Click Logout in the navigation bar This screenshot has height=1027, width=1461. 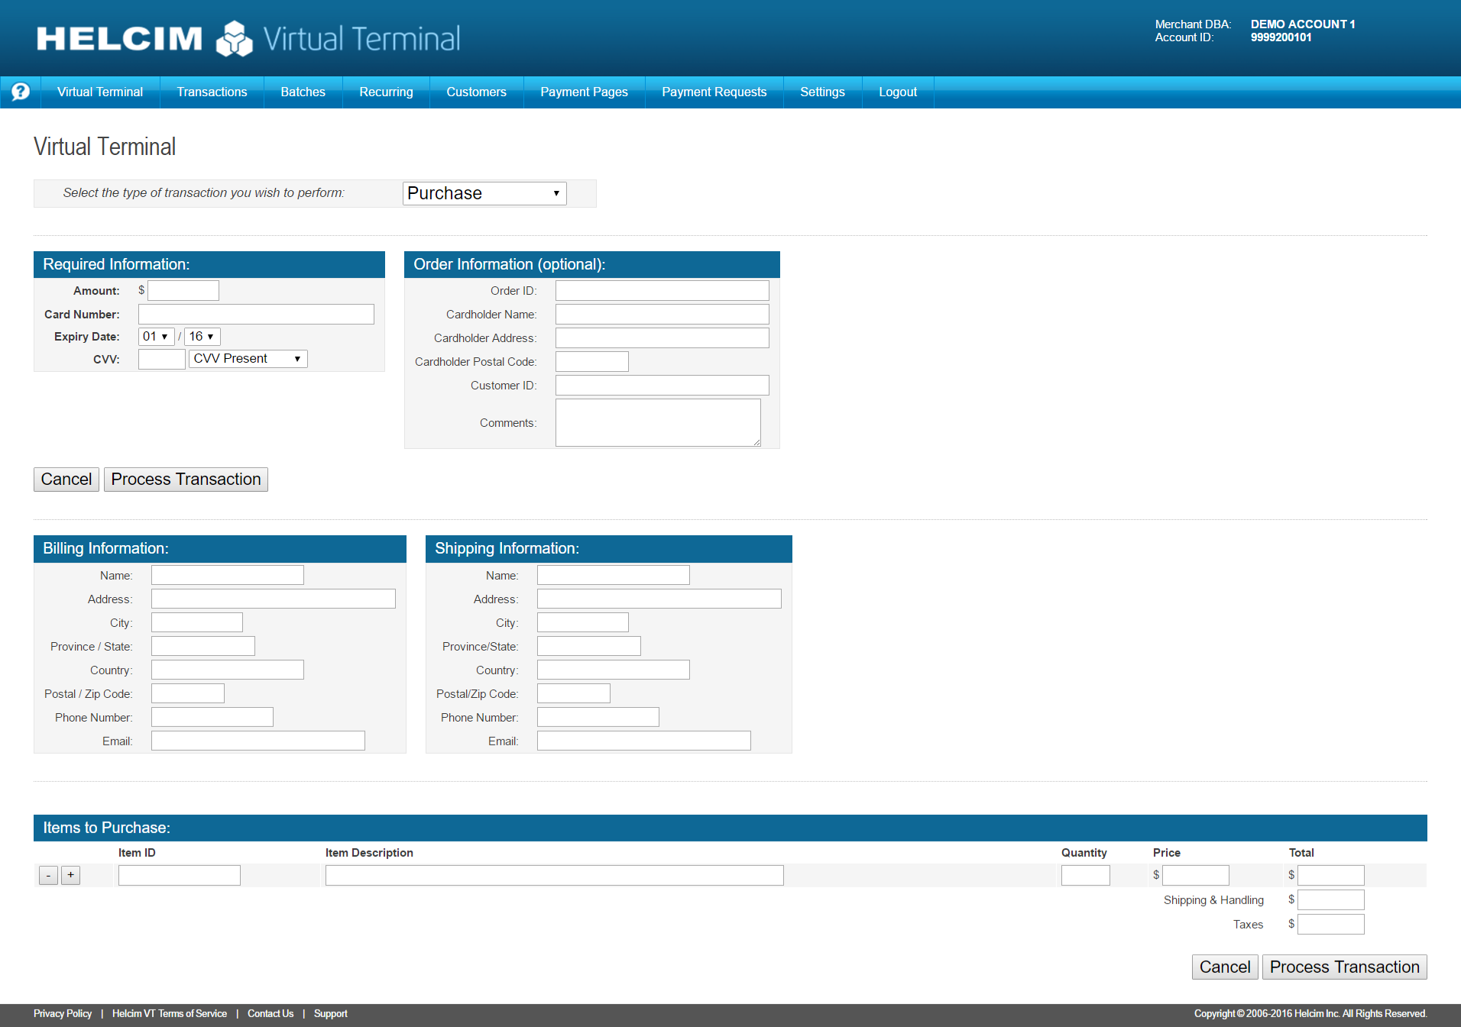click(x=897, y=92)
